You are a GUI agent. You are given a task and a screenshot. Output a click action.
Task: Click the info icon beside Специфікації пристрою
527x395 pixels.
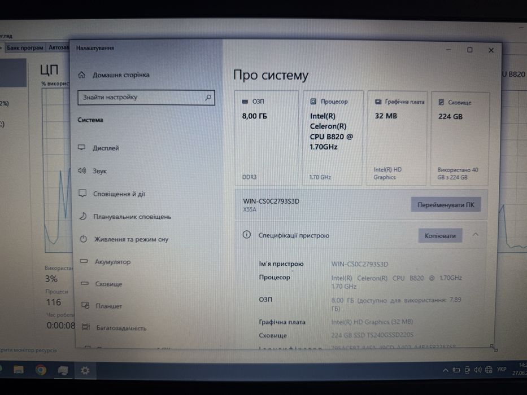[x=247, y=235]
